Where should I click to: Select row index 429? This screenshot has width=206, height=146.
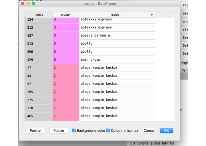[x=39, y=60]
